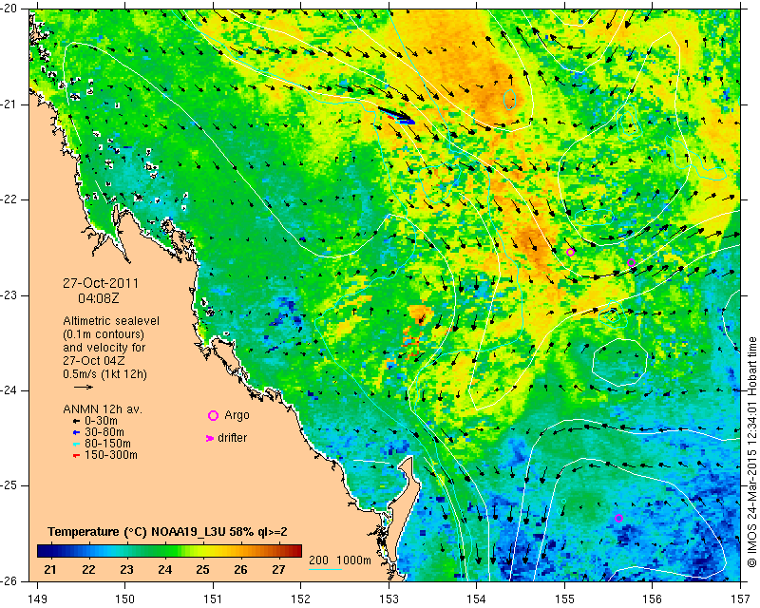
Task: Click the '0.5m/s (1kt 12h)' scale text
Action: coord(104,374)
